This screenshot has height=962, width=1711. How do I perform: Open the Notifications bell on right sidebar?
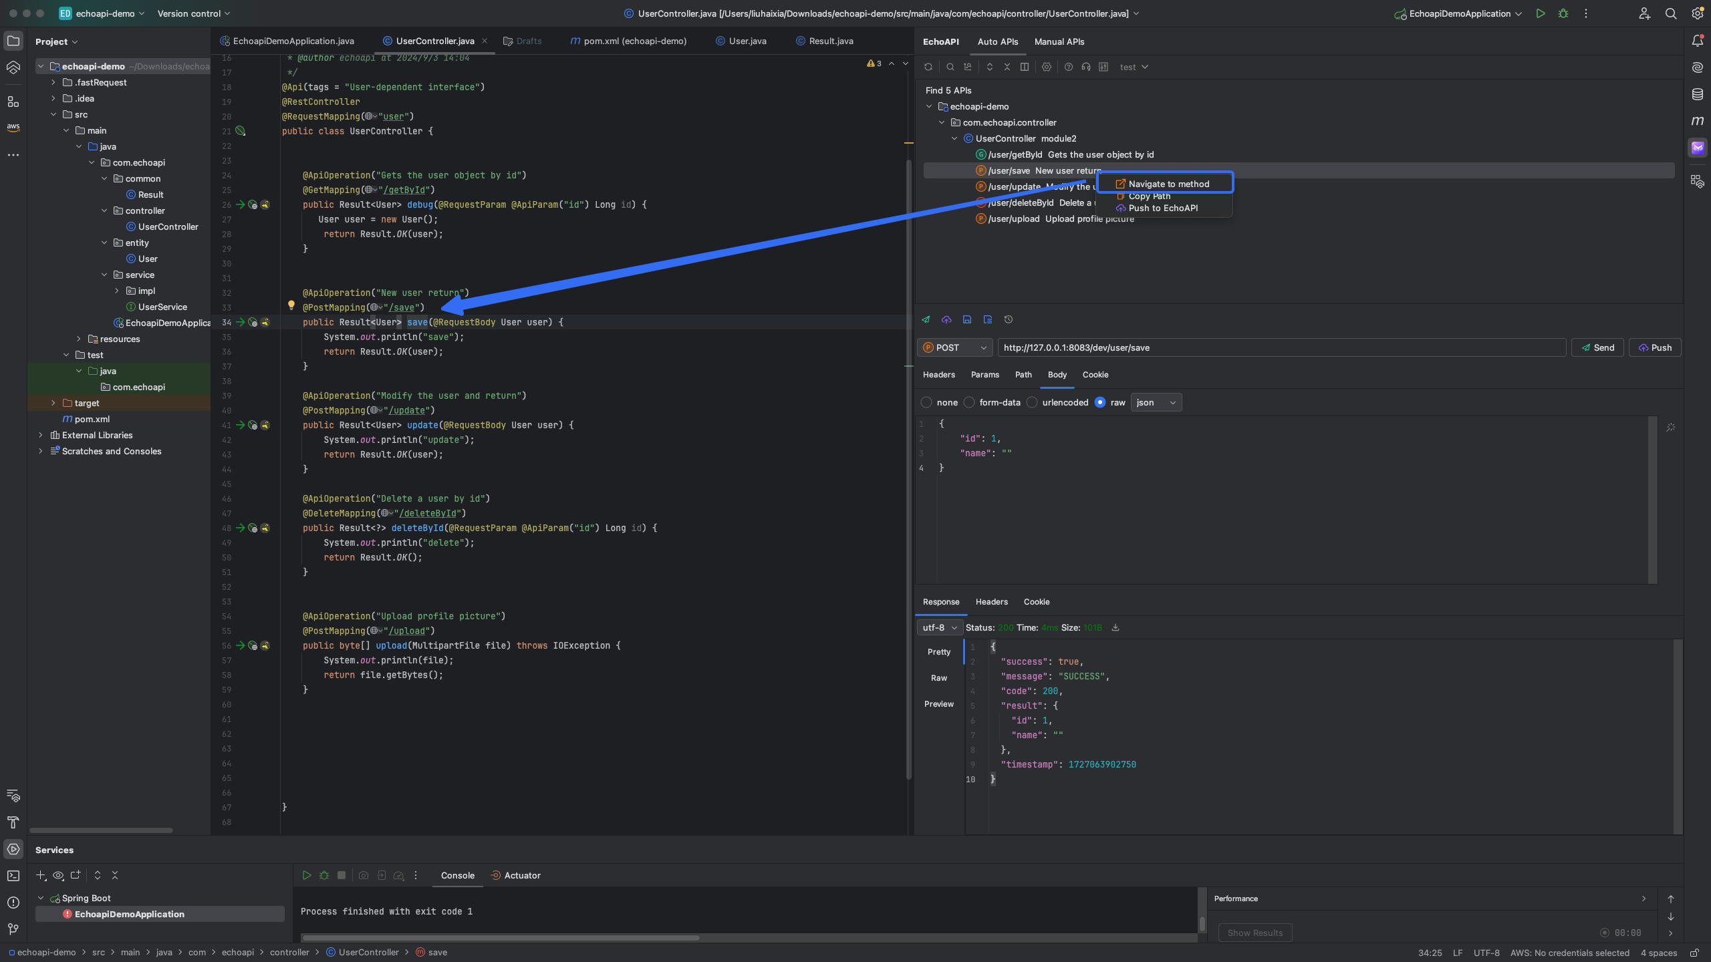[x=1698, y=41]
